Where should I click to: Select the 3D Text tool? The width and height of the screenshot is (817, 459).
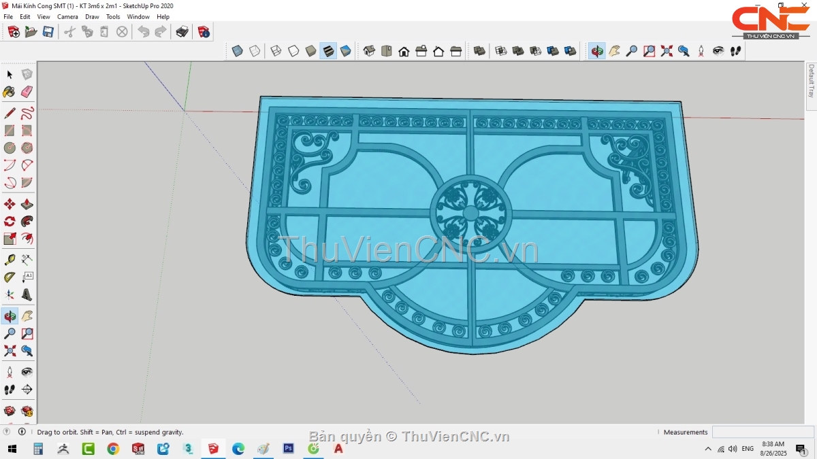point(27,294)
